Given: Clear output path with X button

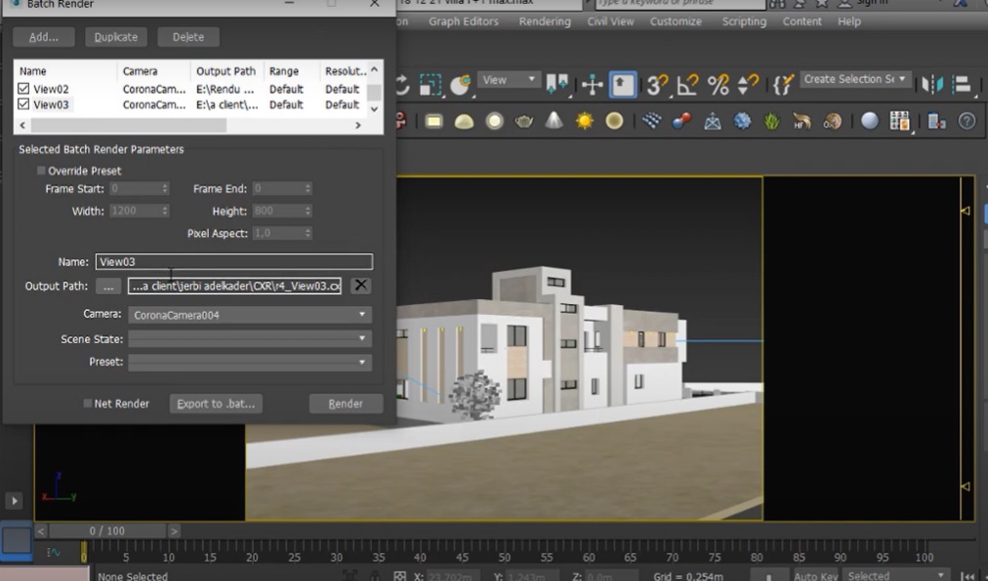Looking at the screenshot, I should pyautogui.click(x=360, y=286).
